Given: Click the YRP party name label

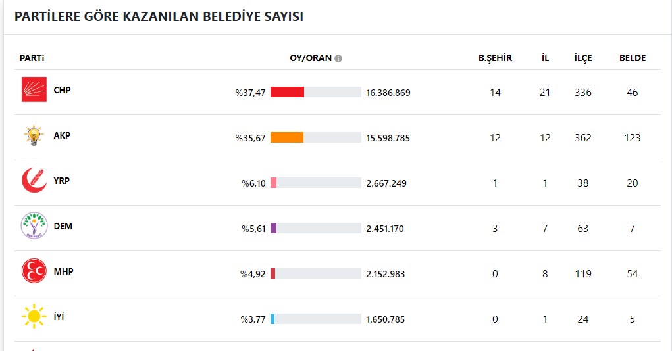Looking at the screenshot, I should (x=62, y=181).
